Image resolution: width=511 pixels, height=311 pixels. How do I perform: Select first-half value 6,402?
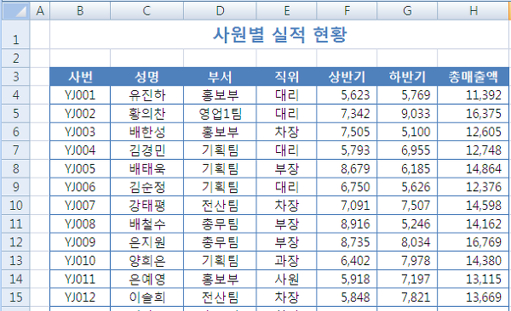(347, 261)
